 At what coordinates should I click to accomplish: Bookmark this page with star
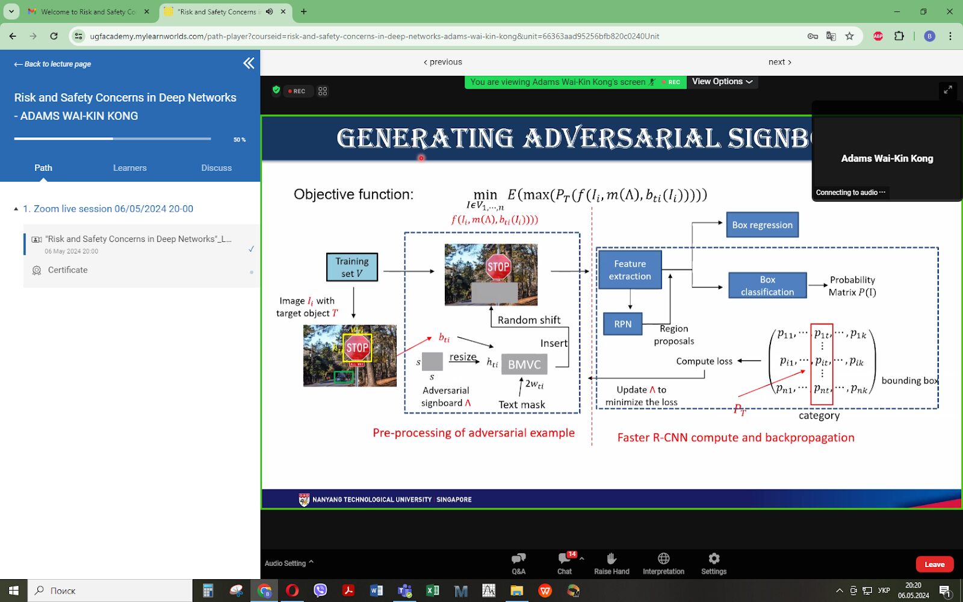(x=849, y=36)
